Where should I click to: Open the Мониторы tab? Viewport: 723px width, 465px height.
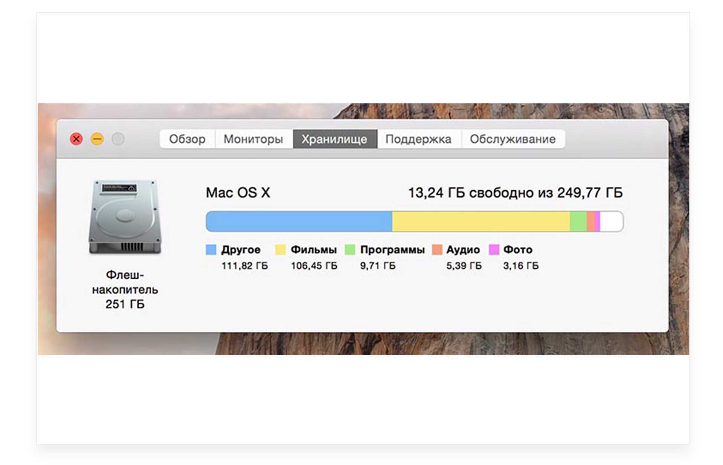coord(253,139)
